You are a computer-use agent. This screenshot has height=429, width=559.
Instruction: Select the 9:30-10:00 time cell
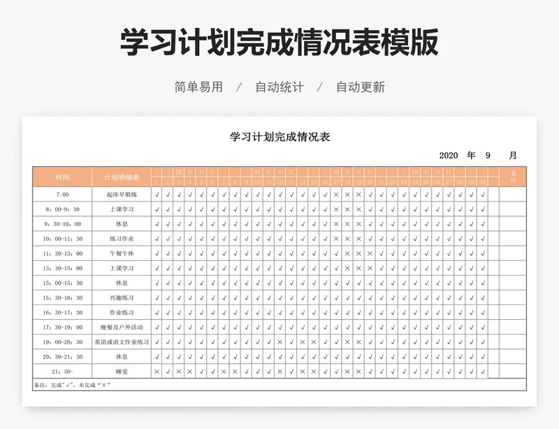click(x=62, y=224)
